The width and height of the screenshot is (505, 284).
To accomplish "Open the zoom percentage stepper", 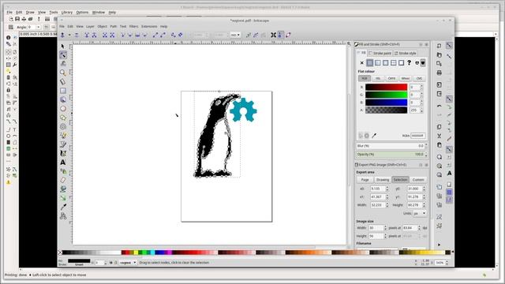I will click(x=447, y=263).
